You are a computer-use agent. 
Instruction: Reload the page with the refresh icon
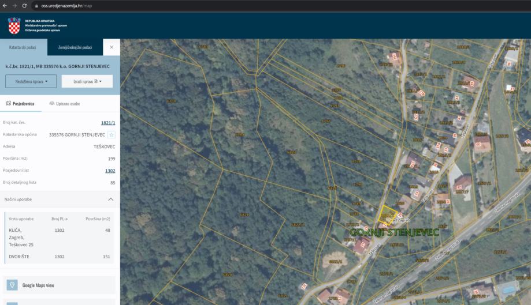point(24,6)
